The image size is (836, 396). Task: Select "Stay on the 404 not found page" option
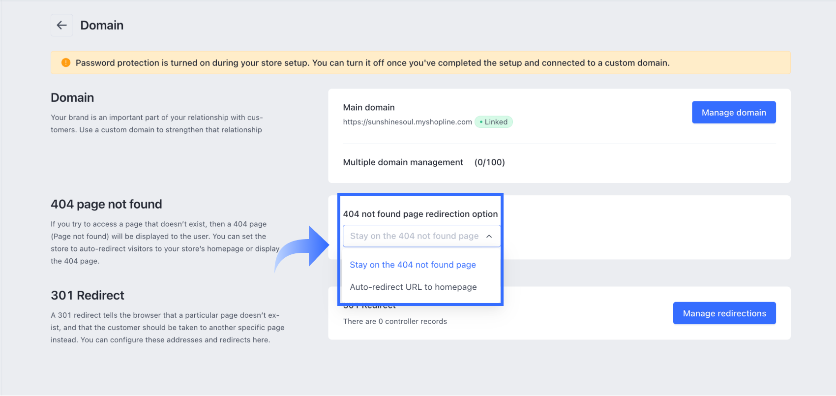(413, 265)
